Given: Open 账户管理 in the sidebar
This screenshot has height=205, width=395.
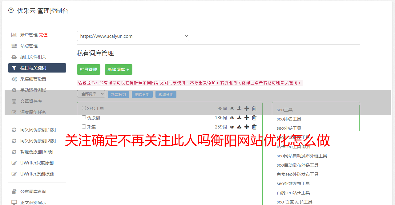Looking at the screenshot, I should pyautogui.click(x=29, y=35).
